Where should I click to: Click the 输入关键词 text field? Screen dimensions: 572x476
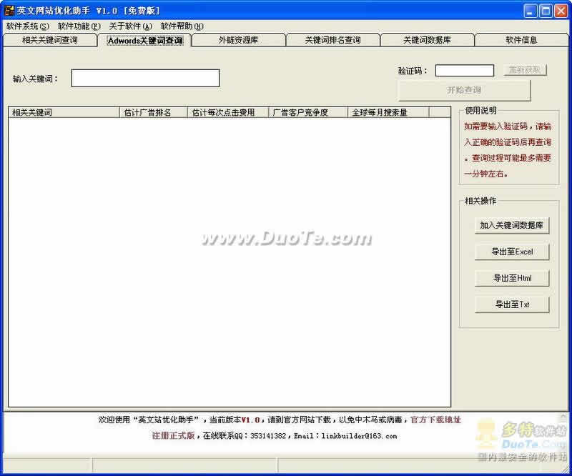145,79
